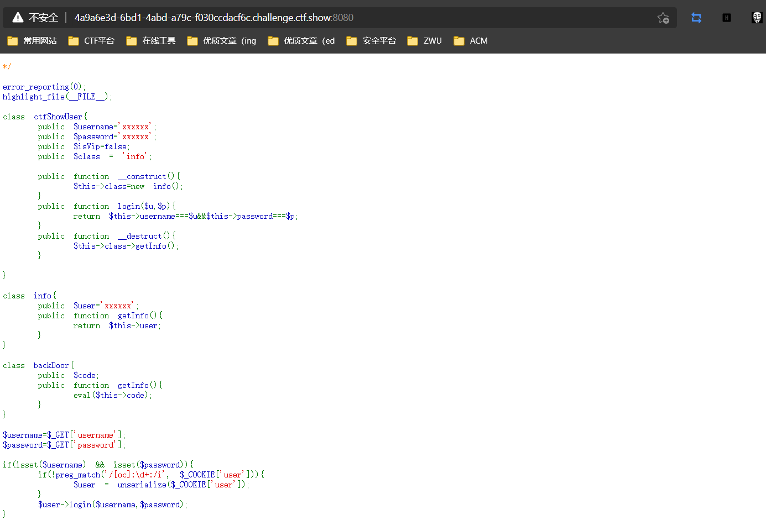Click the public $password='xxxxxx' line
766x520 pixels.
[97, 136]
